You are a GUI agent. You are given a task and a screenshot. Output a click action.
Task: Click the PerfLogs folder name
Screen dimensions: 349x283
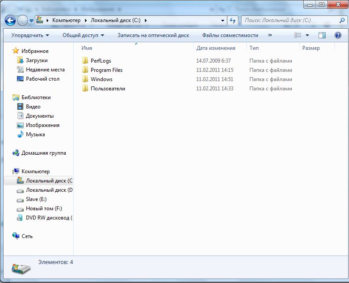[x=101, y=61]
